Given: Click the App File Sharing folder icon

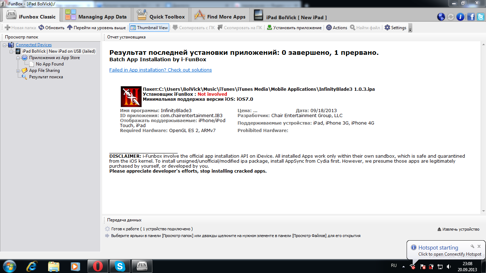Looking at the screenshot, I should (25, 70).
